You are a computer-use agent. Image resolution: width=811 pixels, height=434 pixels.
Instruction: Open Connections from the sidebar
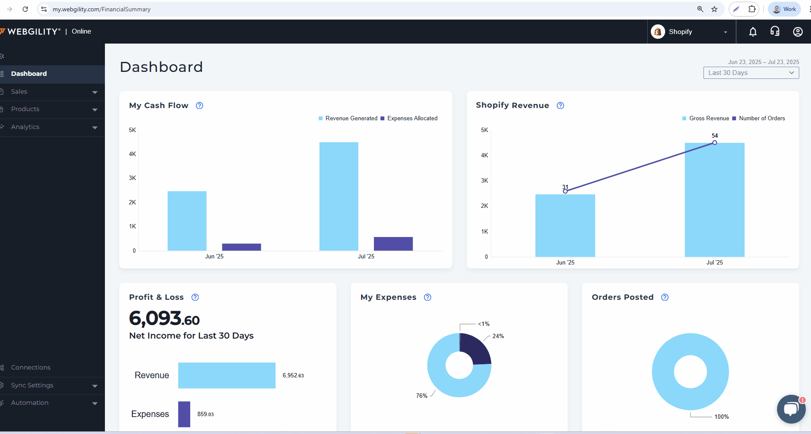[30, 367]
